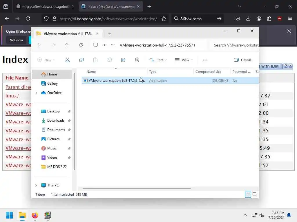Select the Index of /software/vmware Firefox tab
The height and width of the screenshot is (222, 297).
(111, 7)
